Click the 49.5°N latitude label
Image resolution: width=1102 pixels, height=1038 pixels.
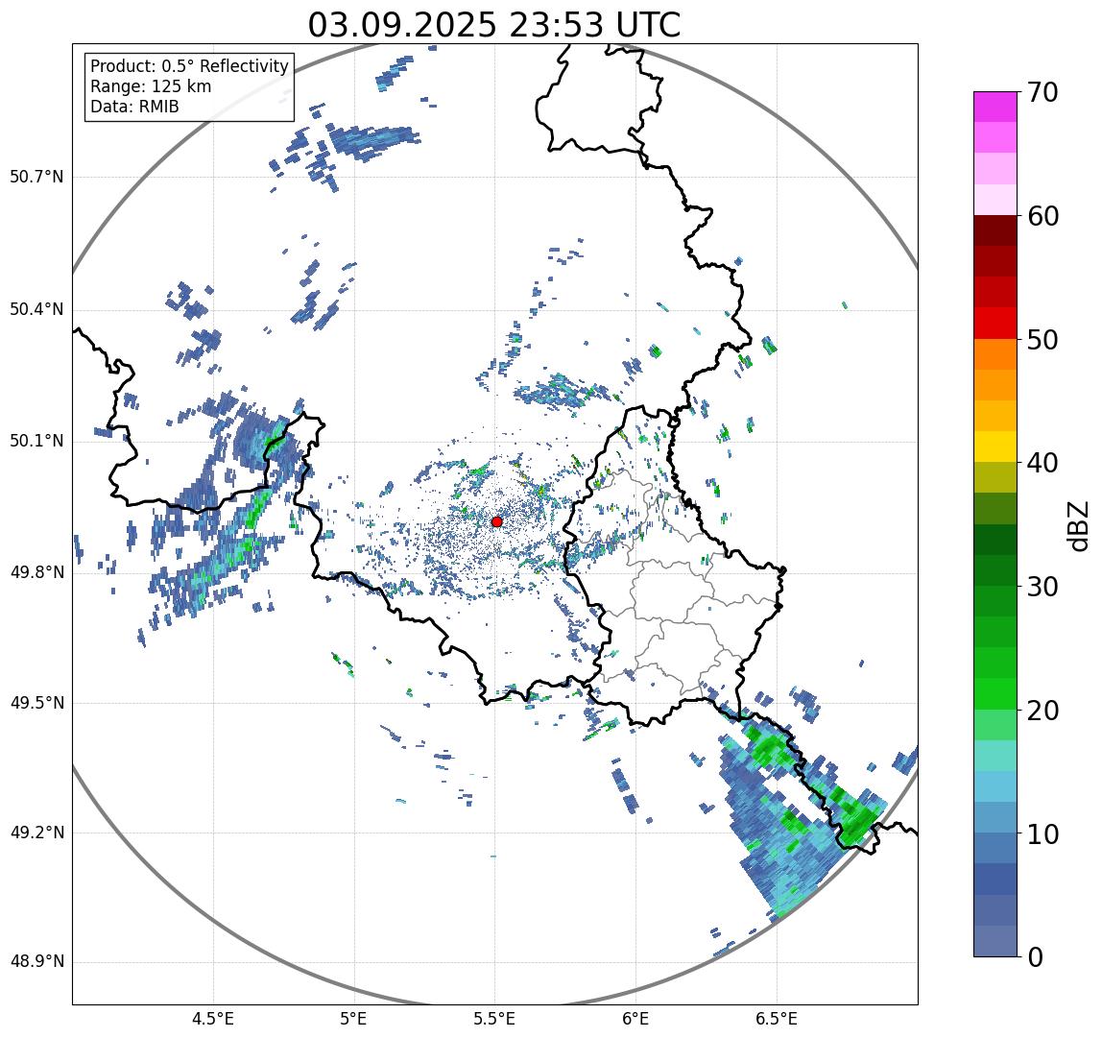36,703
